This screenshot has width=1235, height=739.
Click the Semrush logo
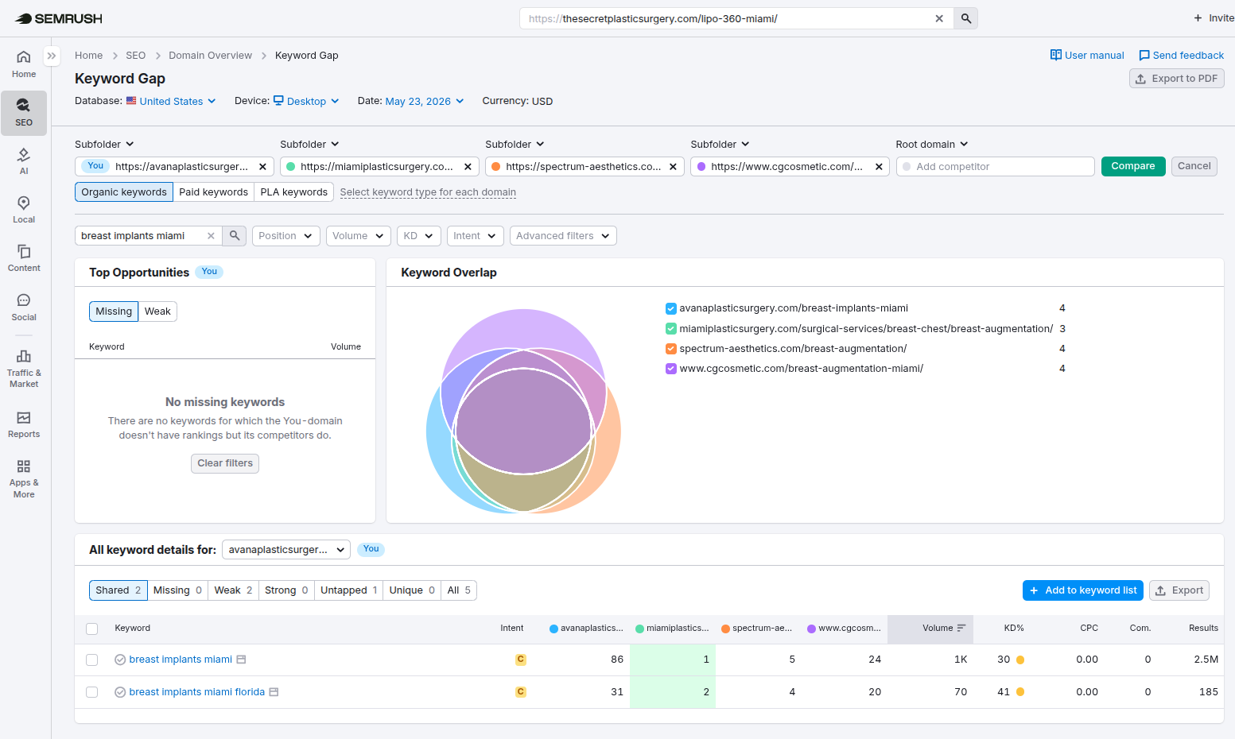[59, 18]
